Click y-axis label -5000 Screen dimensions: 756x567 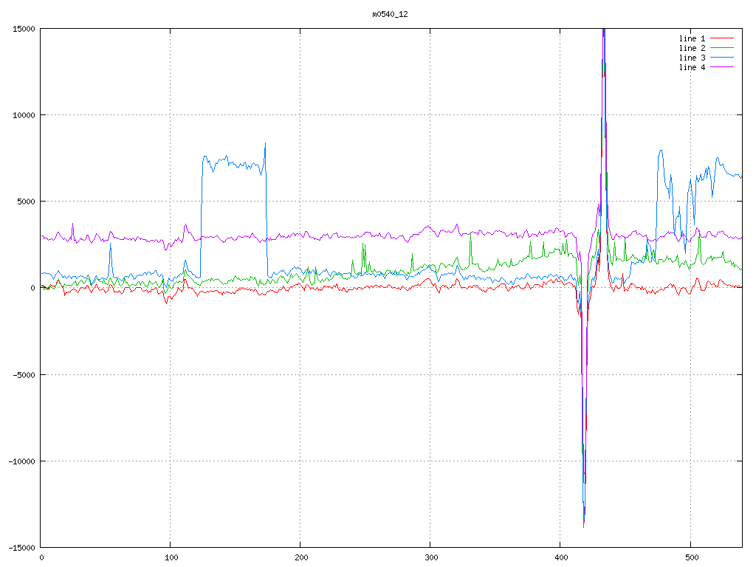point(24,374)
